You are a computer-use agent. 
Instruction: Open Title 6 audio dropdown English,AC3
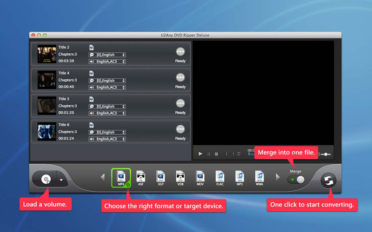click(107, 139)
